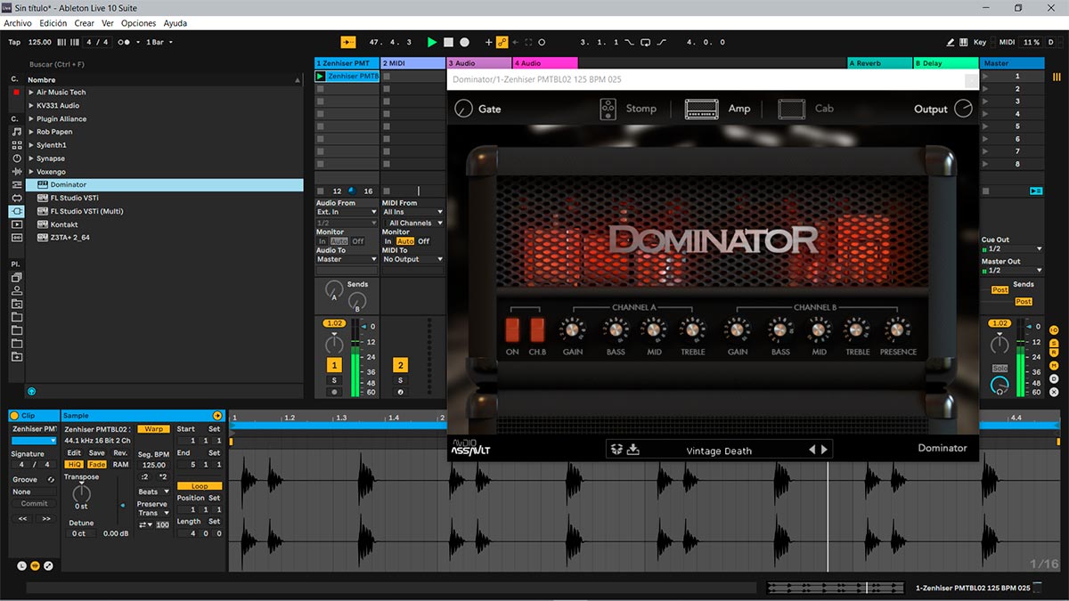Viewport: 1069px width, 601px height.
Task: Open the Opciones menu
Action: [138, 23]
